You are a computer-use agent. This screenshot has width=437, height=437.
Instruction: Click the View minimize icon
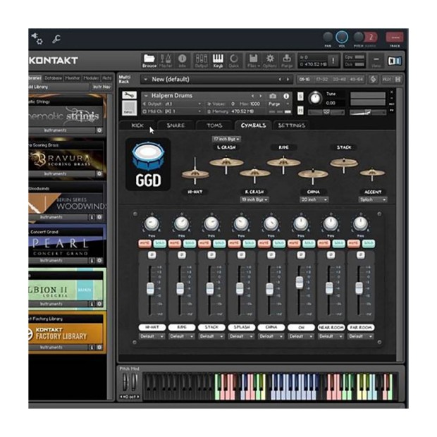[376, 61]
